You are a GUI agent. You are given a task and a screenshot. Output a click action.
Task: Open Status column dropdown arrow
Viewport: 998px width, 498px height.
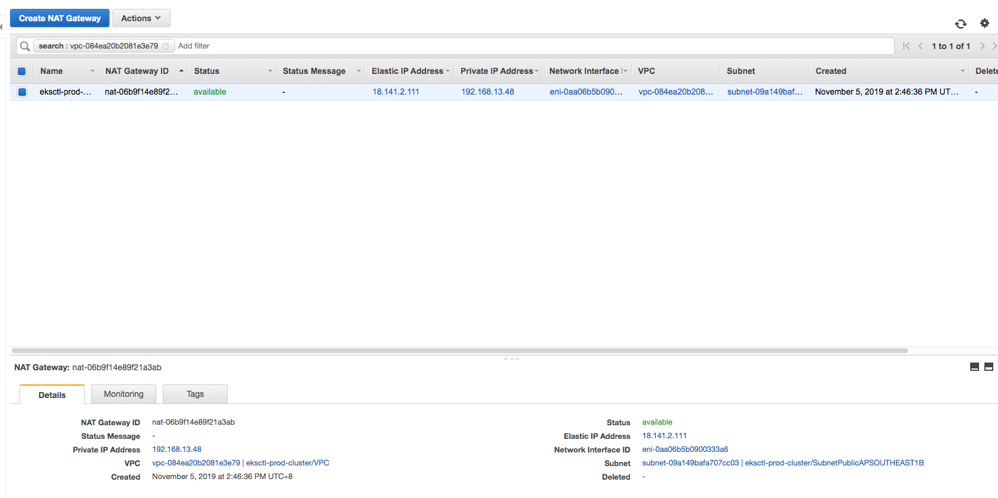point(270,71)
